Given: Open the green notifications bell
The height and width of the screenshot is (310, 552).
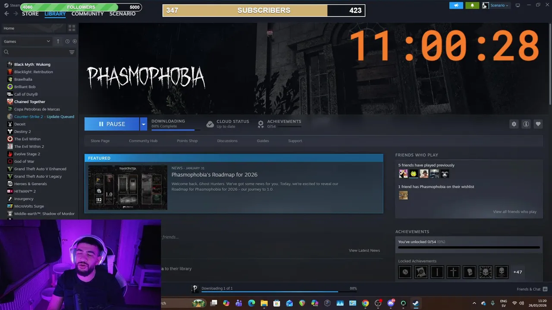Looking at the screenshot, I should [472, 5].
